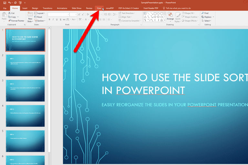Click Convert to SmartArt button

pos(129,21)
